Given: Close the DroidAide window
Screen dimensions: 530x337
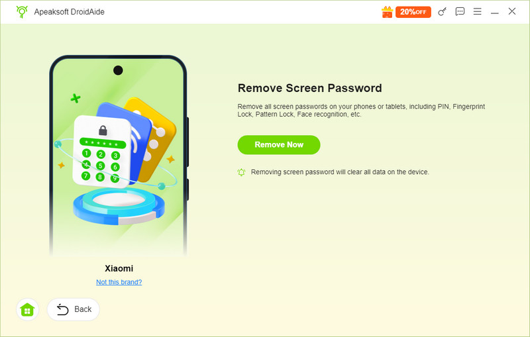Looking at the screenshot, I should (511, 11).
